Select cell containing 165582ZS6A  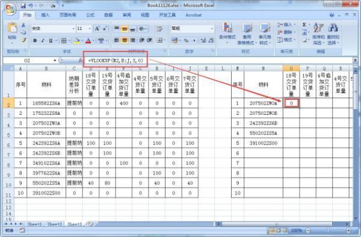tap(46, 103)
